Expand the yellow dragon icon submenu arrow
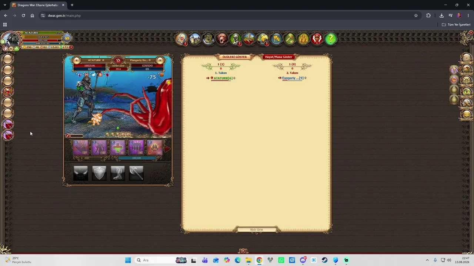The image size is (474, 266). click(267, 44)
